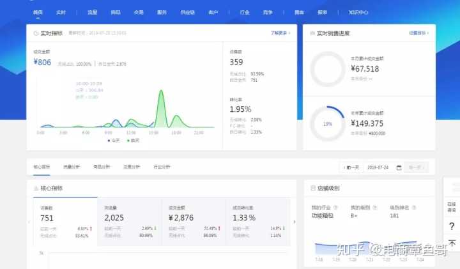Switch to the 商品分析 tab
460x269 pixels.
point(101,167)
